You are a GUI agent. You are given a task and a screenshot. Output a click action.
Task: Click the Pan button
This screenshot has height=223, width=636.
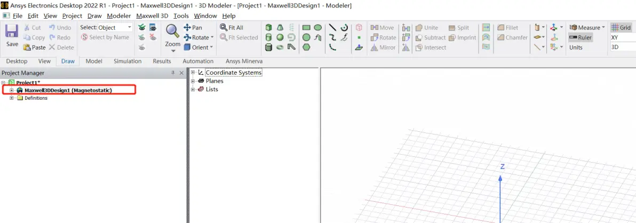click(193, 28)
